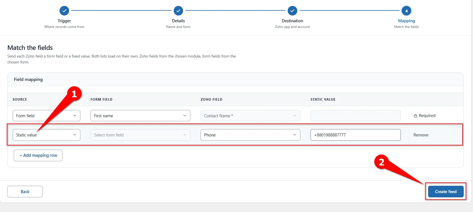Open the Contact Name Zoho field dropdown
The height and width of the screenshot is (212, 473).
click(250, 116)
